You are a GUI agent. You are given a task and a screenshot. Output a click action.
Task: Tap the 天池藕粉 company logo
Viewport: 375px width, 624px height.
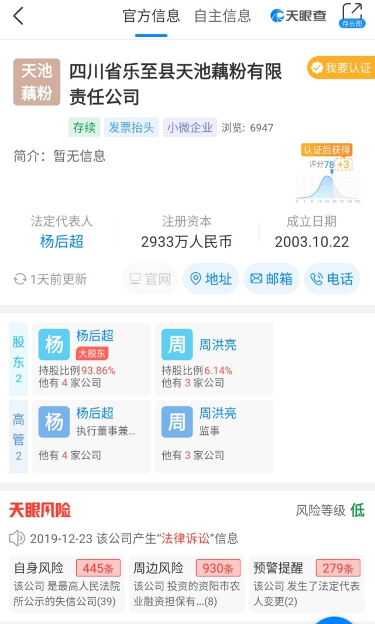point(37,82)
